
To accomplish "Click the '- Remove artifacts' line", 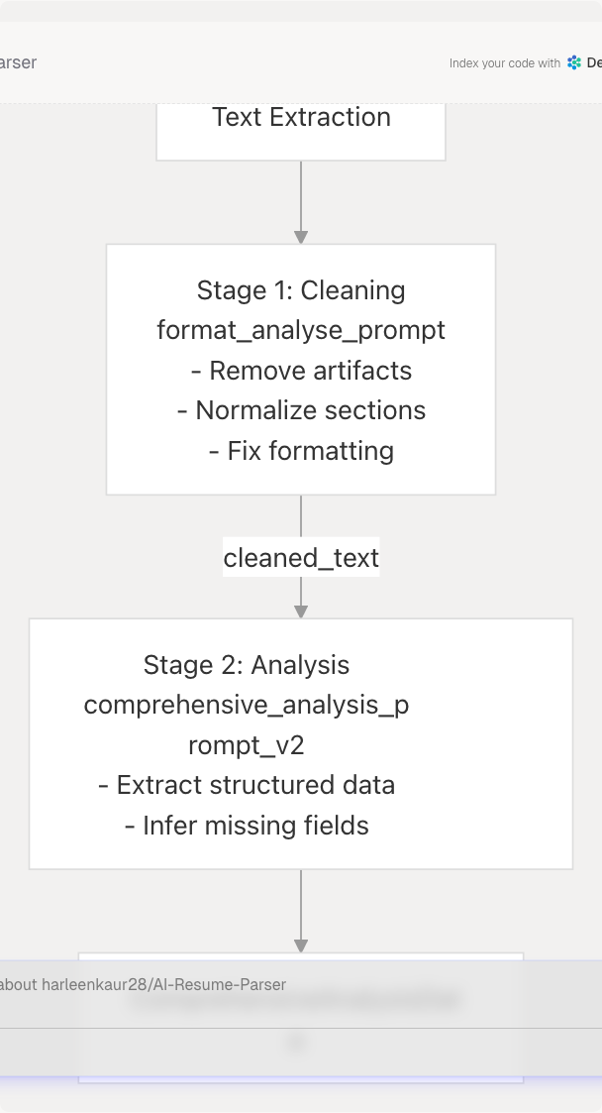I will point(301,371).
